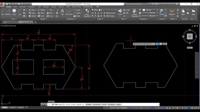Click the Insert block icon

pos(120,12)
